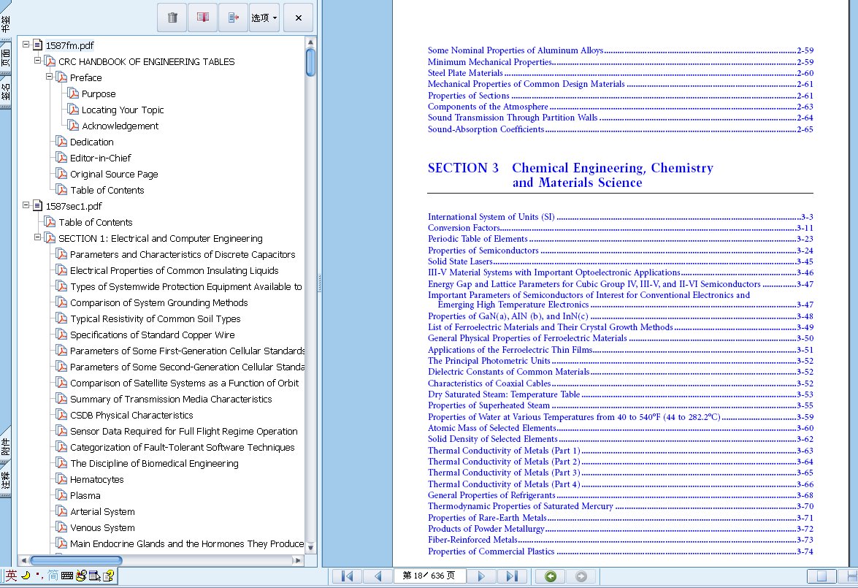Toggle IME punctuation mode icon
The image size is (858, 588).
[39, 576]
